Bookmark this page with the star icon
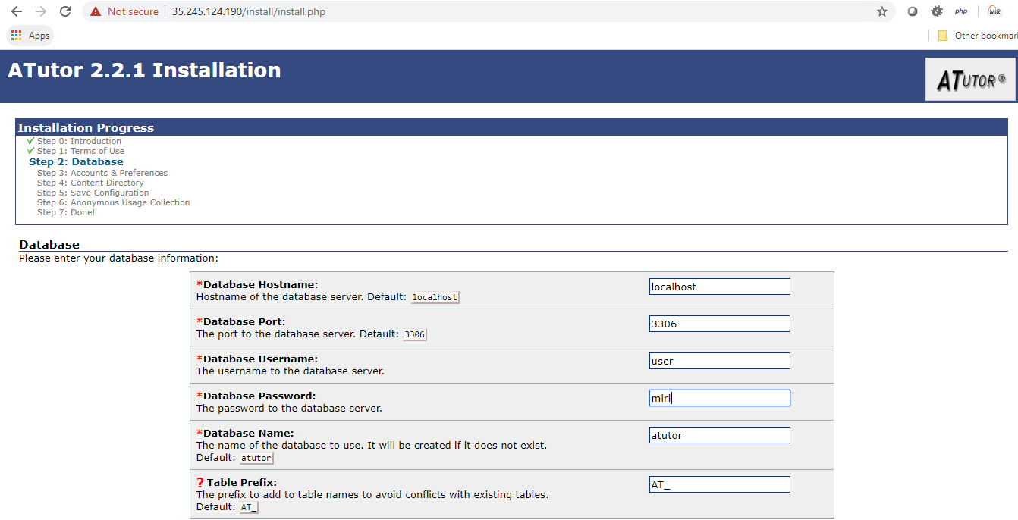This screenshot has height=520, width=1018. [881, 11]
